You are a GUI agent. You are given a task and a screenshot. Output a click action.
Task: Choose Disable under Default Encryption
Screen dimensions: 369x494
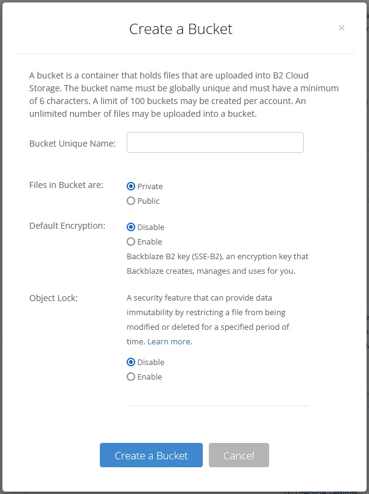[x=131, y=227]
